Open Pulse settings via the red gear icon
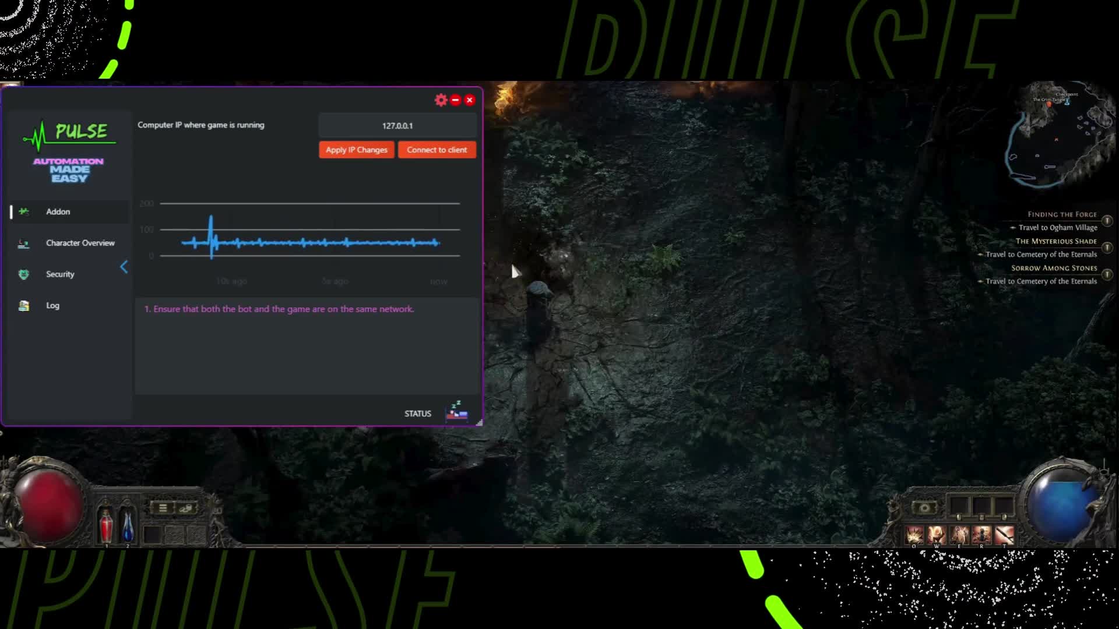The image size is (1119, 629). (441, 100)
